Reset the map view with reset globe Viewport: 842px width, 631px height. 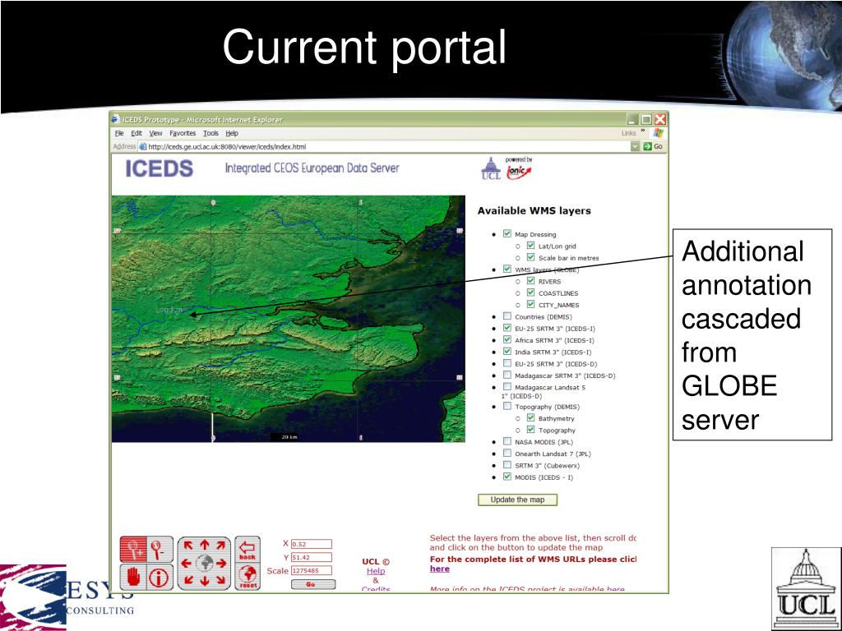coord(248,577)
